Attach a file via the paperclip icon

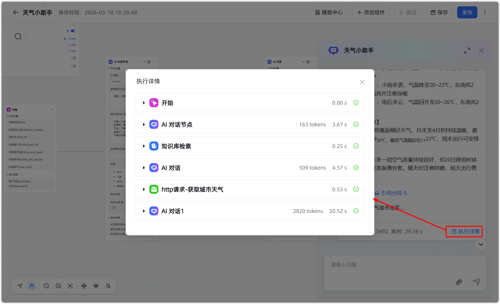[459, 282]
